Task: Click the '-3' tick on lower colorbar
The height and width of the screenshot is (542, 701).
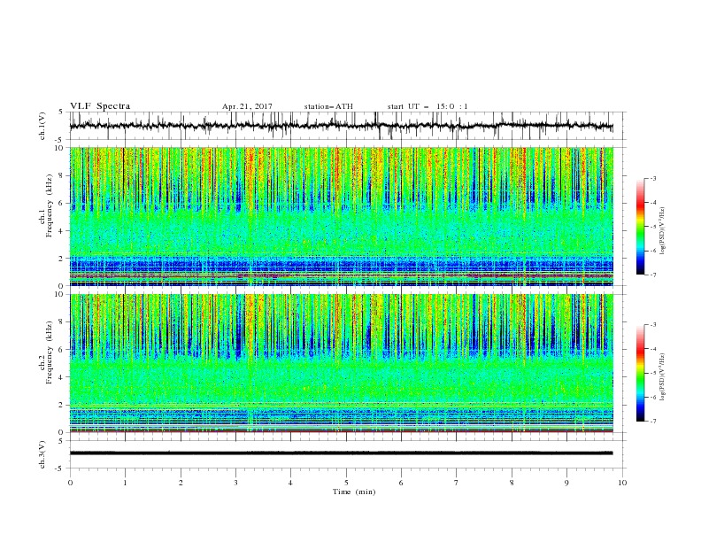Action: (652, 325)
